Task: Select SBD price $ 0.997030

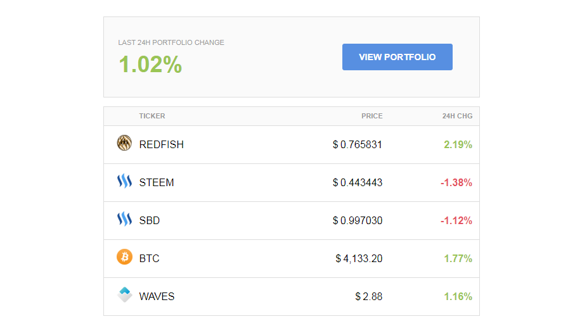Action: pyautogui.click(x=357, y=220)
